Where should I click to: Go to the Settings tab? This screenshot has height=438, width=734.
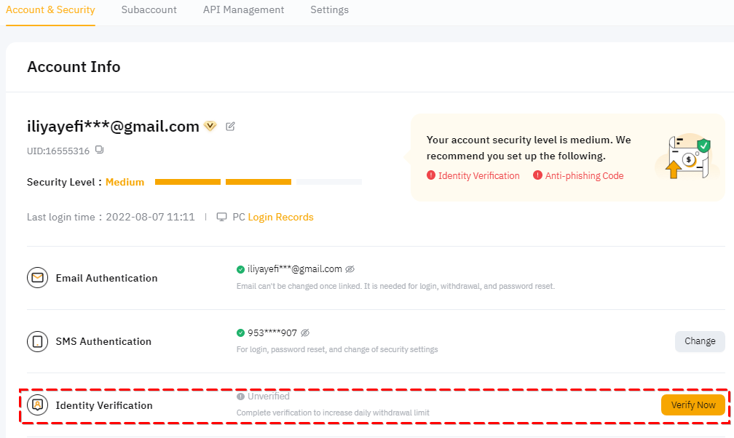(329, 10)
